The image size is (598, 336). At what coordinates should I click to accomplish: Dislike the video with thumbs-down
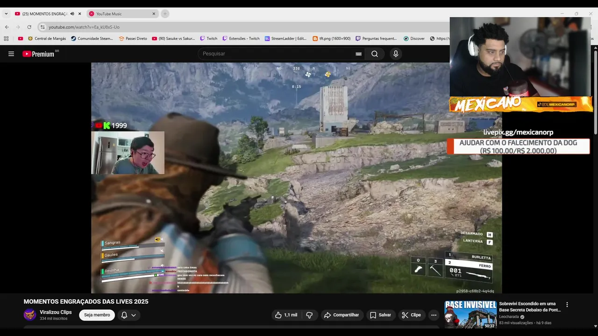(x=309, y=315)
